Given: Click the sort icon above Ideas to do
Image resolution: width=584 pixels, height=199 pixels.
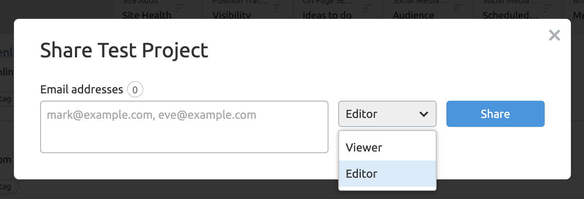Looking at the screenshot, I should (x=368, y=7).
